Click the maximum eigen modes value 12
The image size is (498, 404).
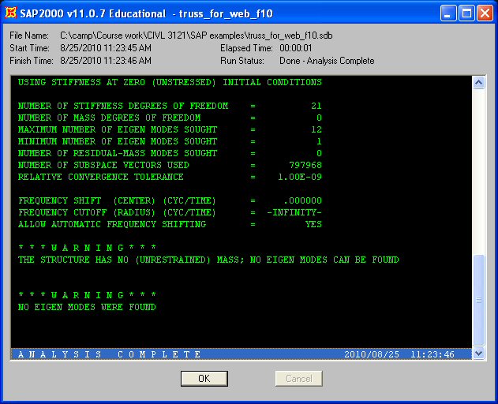(316, 129)
